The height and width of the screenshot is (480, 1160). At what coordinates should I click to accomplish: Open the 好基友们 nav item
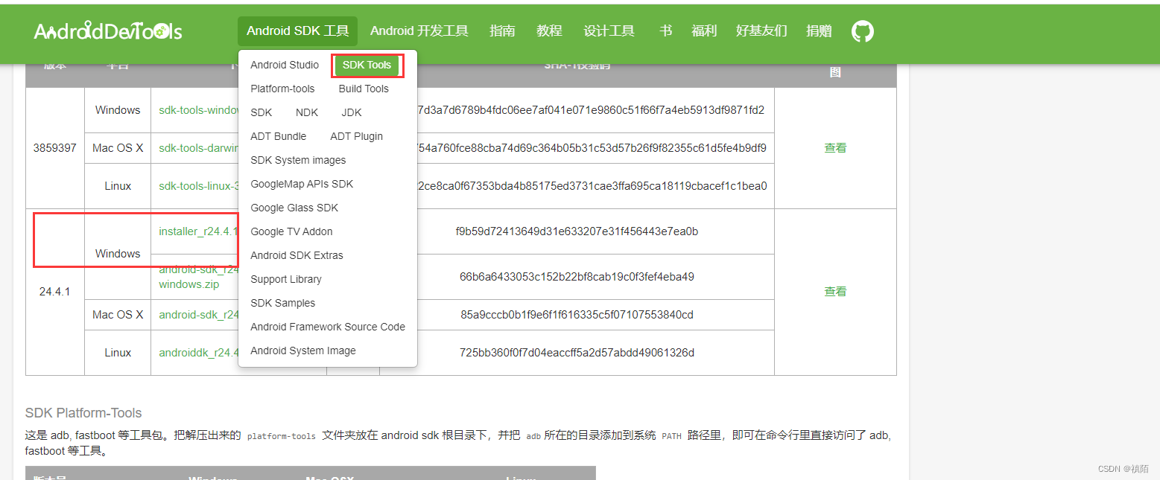tap(761, 31)
